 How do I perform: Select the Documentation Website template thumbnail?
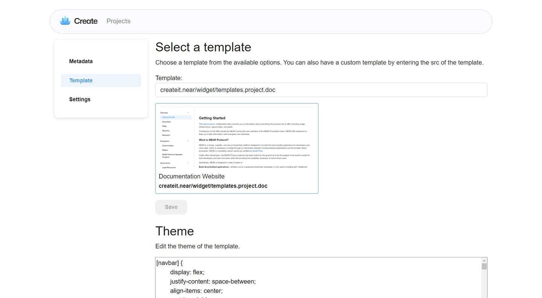coord(237,138)
